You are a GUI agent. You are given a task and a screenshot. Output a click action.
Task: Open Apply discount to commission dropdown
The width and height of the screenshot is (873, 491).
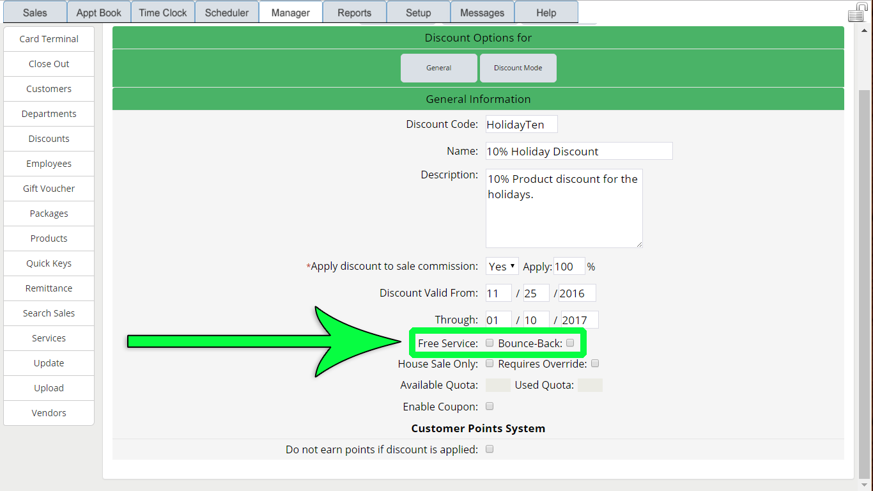click(502, 266)
